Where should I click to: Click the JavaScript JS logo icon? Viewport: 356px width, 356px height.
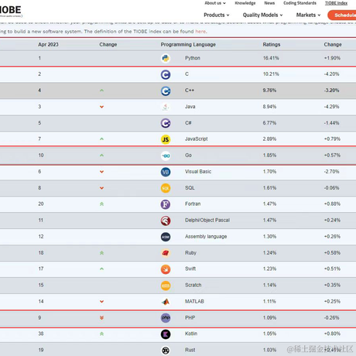coord(166,139)
